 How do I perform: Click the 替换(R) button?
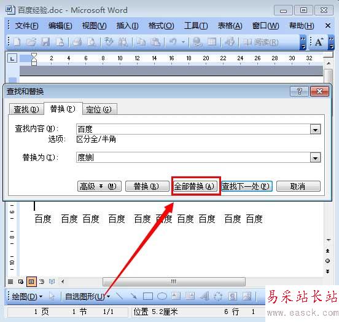tap(147, 186)
